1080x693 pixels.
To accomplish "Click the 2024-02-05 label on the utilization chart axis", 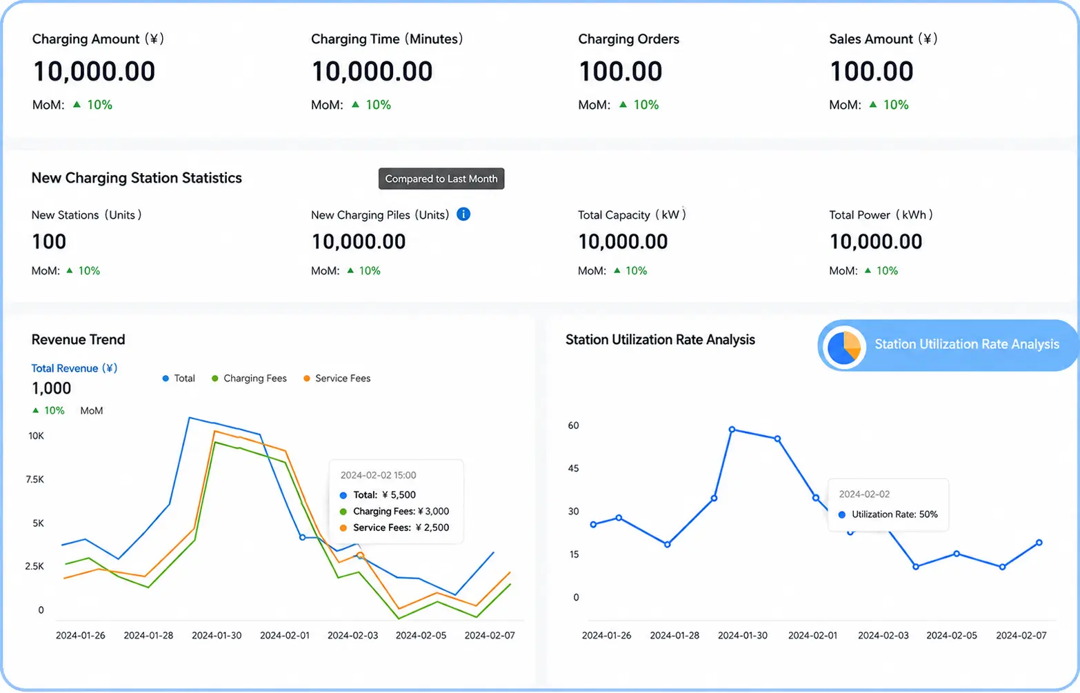I will (952, 635).
